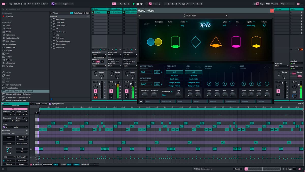The height and width of the screenshot is (172, 305).
Task: Open the Hype plugin hamburger menu
Action: 139,16
